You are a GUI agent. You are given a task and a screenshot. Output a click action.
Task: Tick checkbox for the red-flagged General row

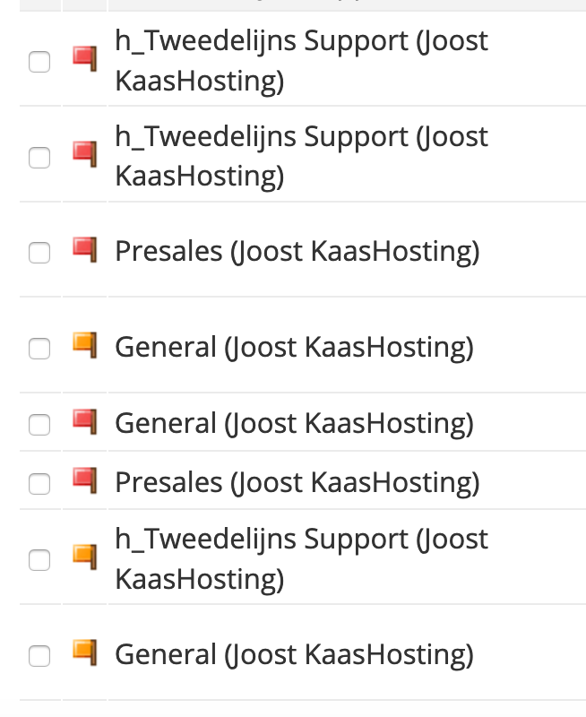(x=39, y=424)
